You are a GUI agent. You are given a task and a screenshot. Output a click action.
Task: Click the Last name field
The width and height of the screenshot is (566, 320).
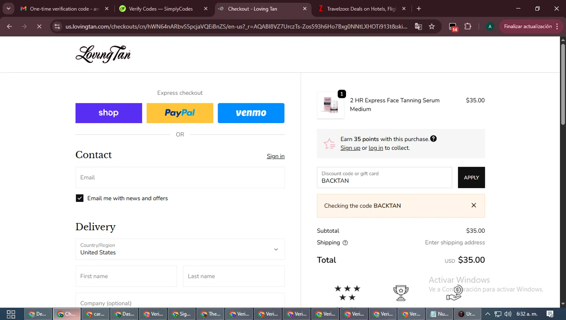point(234,276)
